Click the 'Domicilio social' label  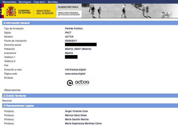(12, 45)
